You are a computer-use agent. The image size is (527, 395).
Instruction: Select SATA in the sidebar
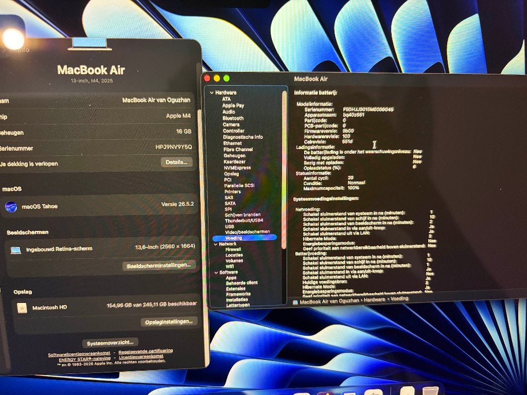[230, 204]
